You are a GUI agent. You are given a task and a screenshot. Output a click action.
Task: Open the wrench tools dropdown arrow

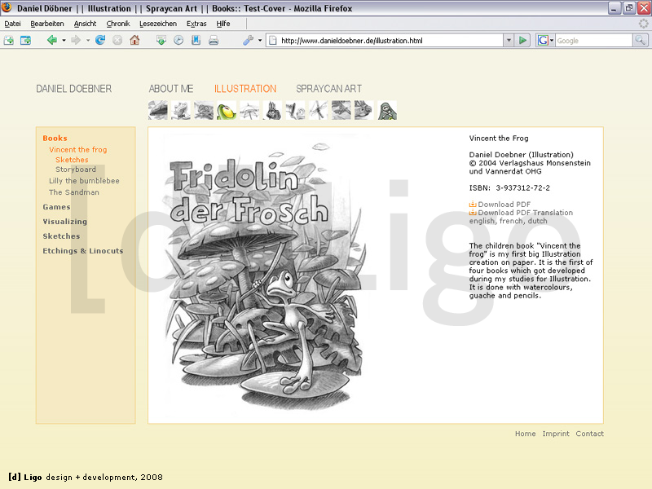pos(260,40)
